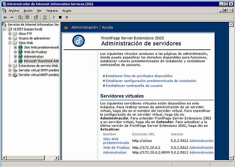This screenshot has width=235, height=167.
Task: Click the IIS application icon in the title bar
Action: pyautogui.click(x=4, y=4)
